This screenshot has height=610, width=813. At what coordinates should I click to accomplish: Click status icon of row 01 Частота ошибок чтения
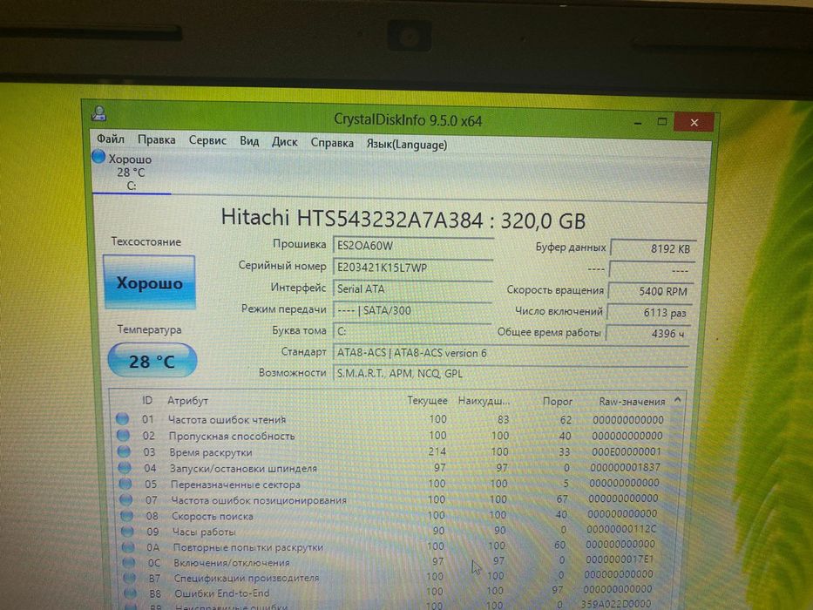[122, 418]
